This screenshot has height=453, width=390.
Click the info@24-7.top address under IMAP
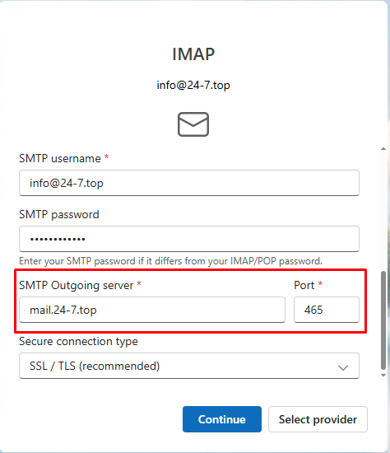pos(193,85)
